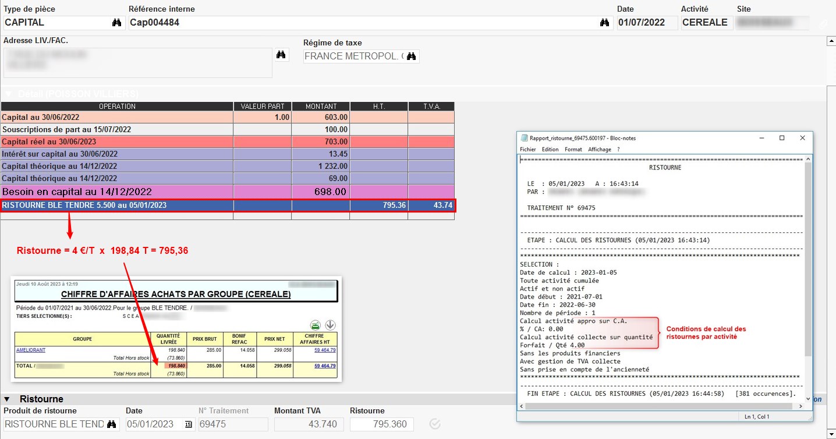
Task: Open lookup for Référence interne field
Action: 604,23
